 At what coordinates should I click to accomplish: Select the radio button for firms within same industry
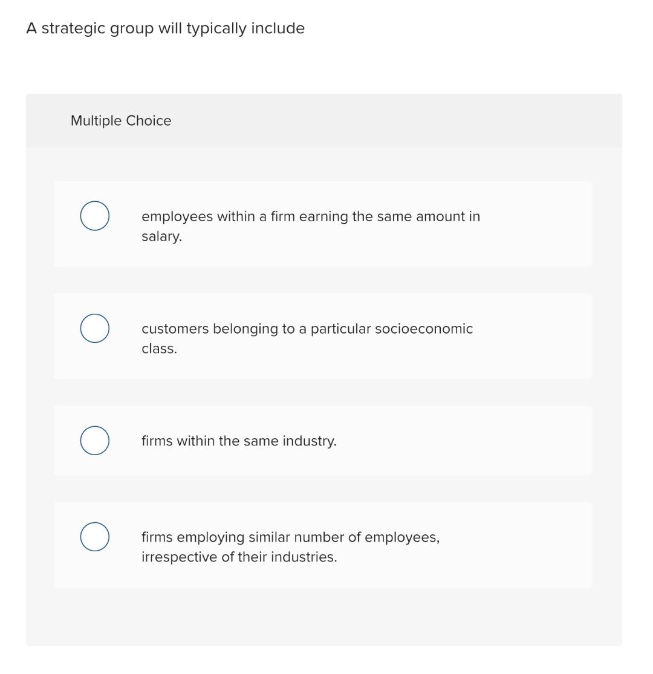(x=94, y=441)
